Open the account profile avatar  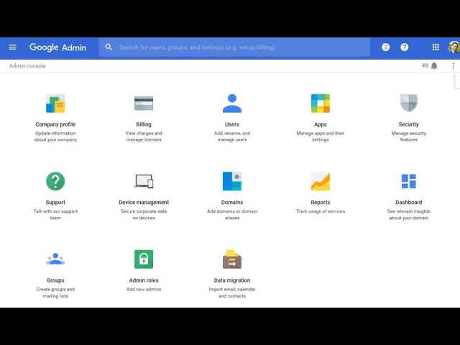[454, 47]
